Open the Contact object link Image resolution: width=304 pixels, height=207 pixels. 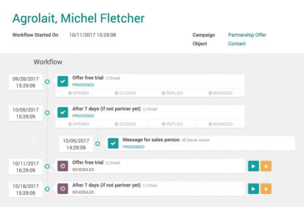(237, 44)
